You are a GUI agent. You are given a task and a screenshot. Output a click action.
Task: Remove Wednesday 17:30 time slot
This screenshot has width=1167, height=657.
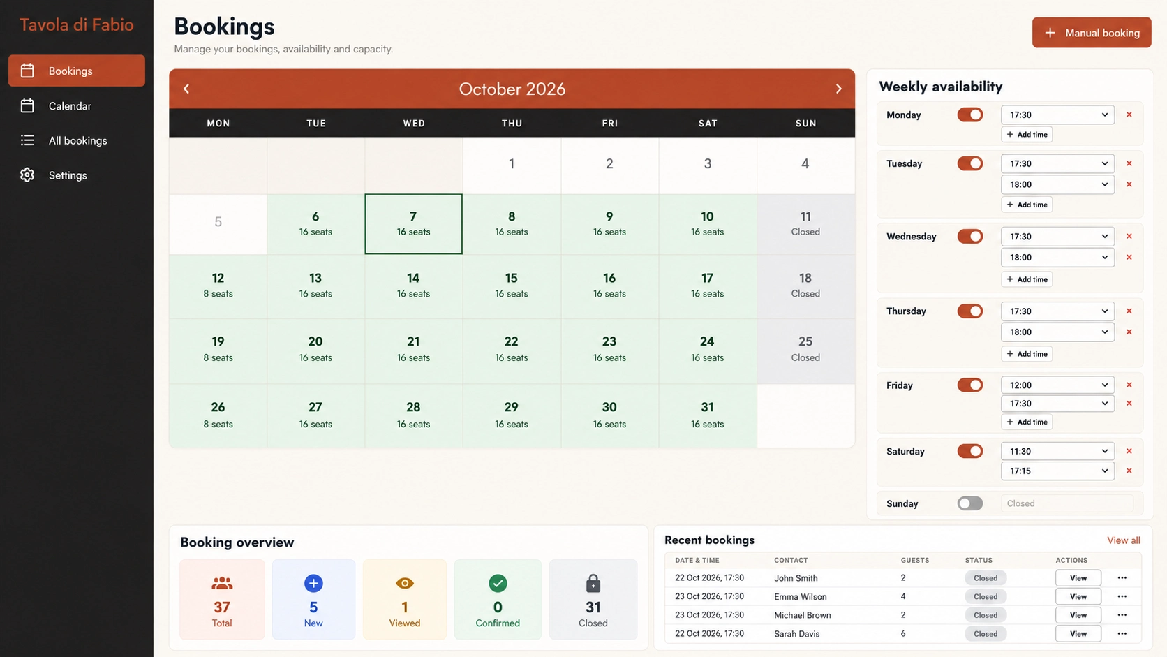[x=1129, y=236]
